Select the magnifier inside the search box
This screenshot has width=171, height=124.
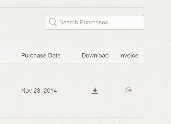53,22
